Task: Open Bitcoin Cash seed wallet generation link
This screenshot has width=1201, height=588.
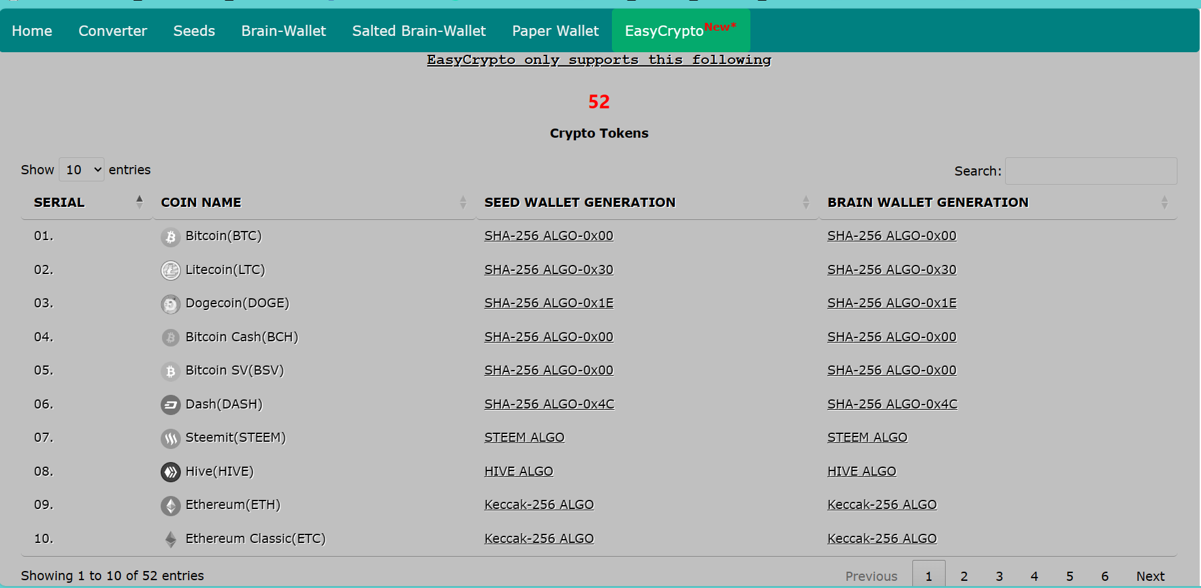Action: point(549,337)
